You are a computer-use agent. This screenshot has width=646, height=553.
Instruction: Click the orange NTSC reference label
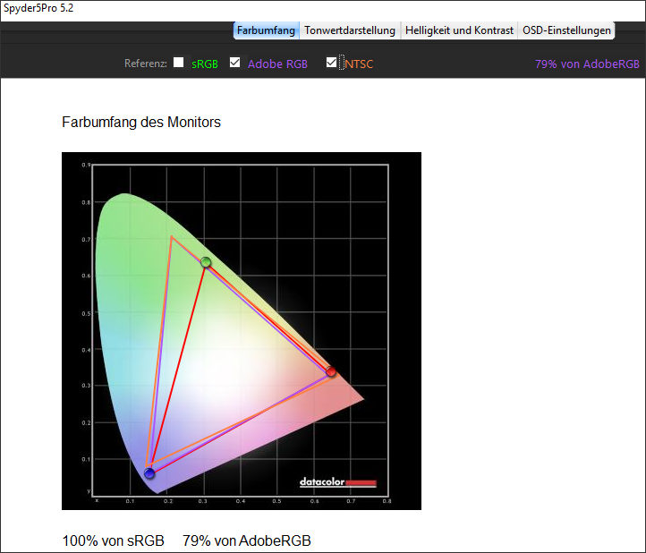point(359,64)
